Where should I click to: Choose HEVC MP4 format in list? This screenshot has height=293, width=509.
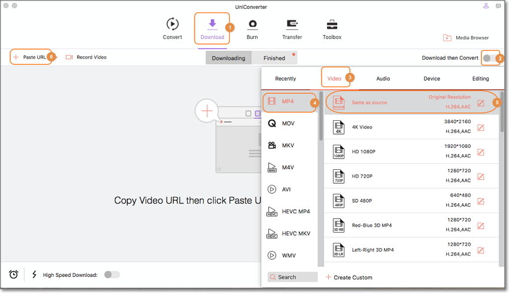pos(290,212)
